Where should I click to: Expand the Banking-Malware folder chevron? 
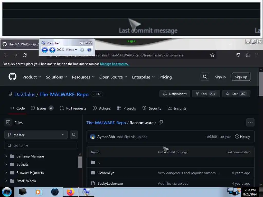click(x=6, y=156)
